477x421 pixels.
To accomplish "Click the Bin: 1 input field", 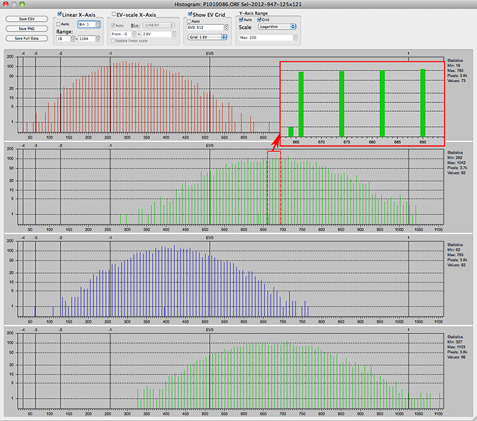I will tap(87, 24).
